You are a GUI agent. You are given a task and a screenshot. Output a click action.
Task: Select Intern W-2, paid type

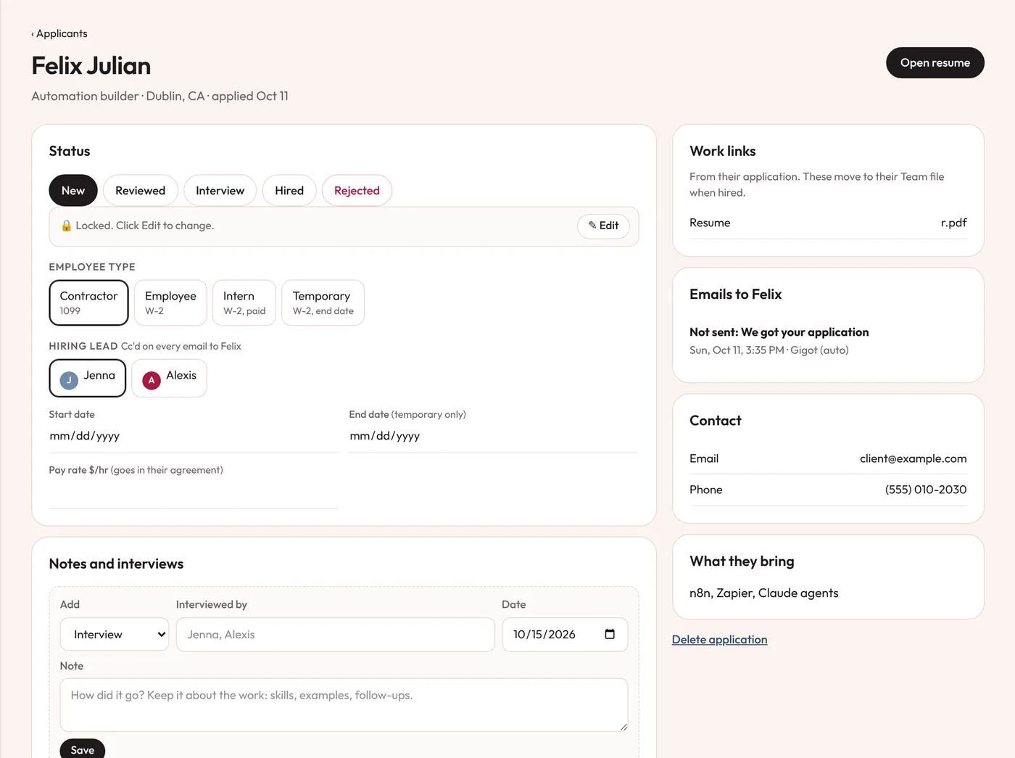(x=244, y=302)
